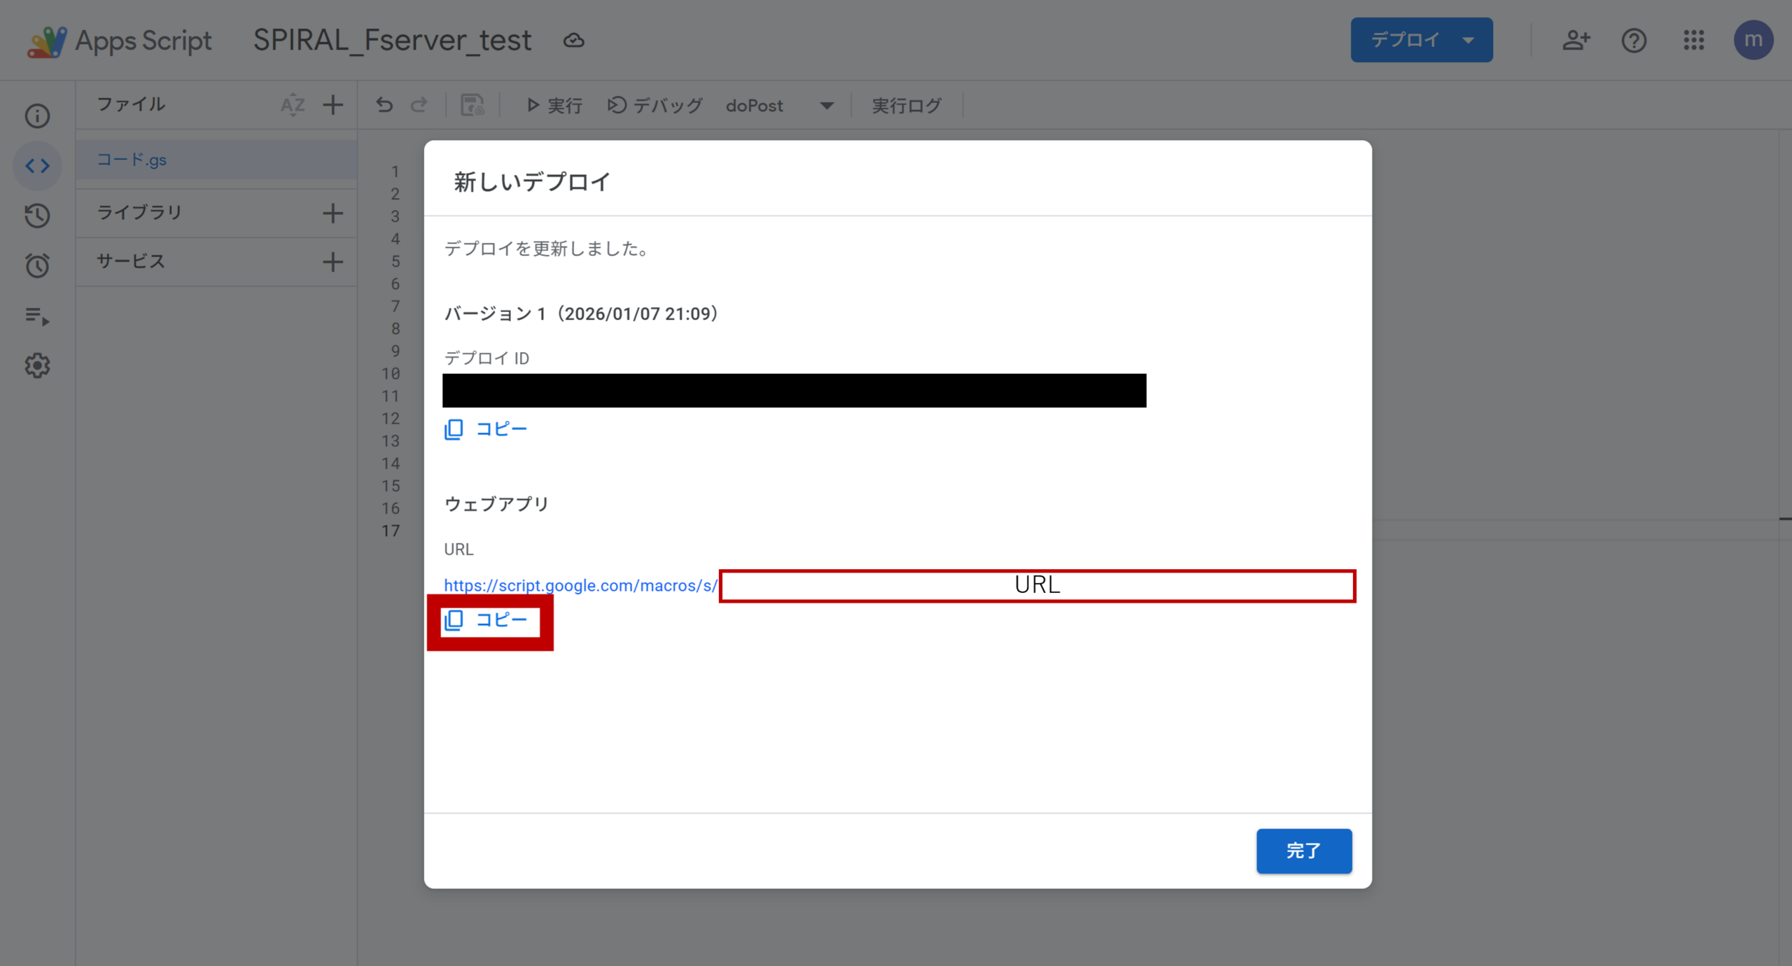Image resolution: width=1792 pixels, height=966 pixels.
Task: Open the Project Settings gear icon
Action: (x=37, y=365)
